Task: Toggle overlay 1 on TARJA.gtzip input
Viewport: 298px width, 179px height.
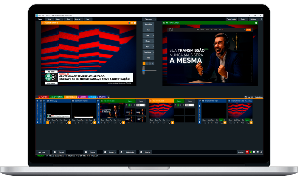Action: pyautogui.click(x=48, y=123)
